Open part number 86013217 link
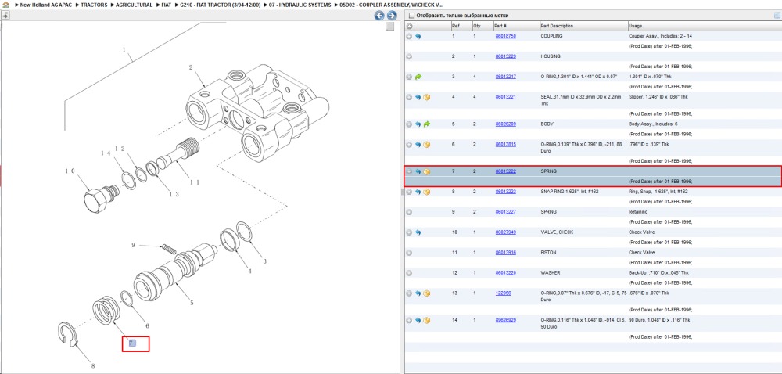Viewport: 782px width, 374px height. click(505, 77)
